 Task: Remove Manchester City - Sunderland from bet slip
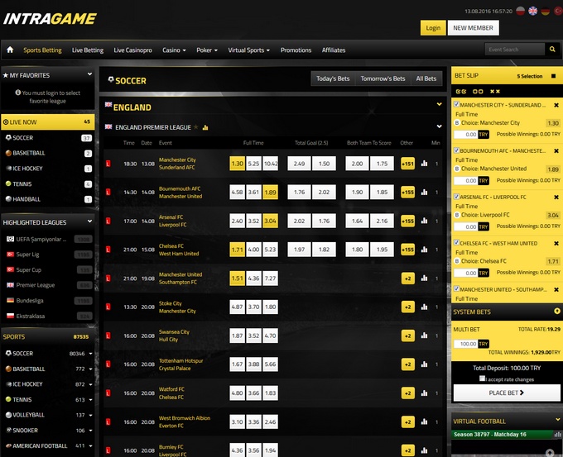pos(556,105)
